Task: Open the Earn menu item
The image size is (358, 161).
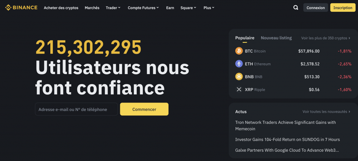Action: (x=170, y=8)
